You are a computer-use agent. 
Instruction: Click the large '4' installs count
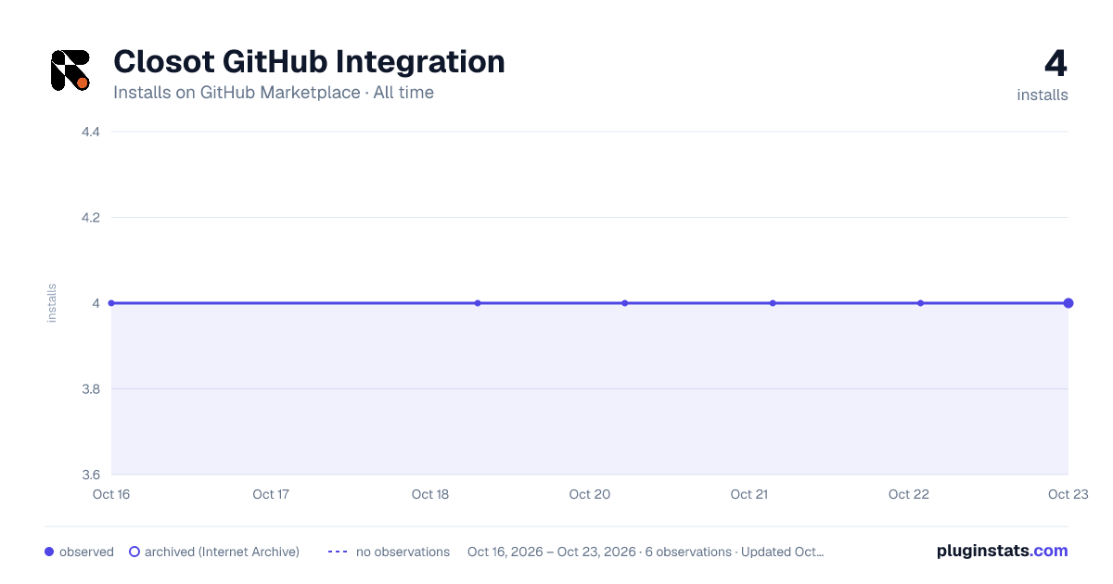tap(1055, 64)
